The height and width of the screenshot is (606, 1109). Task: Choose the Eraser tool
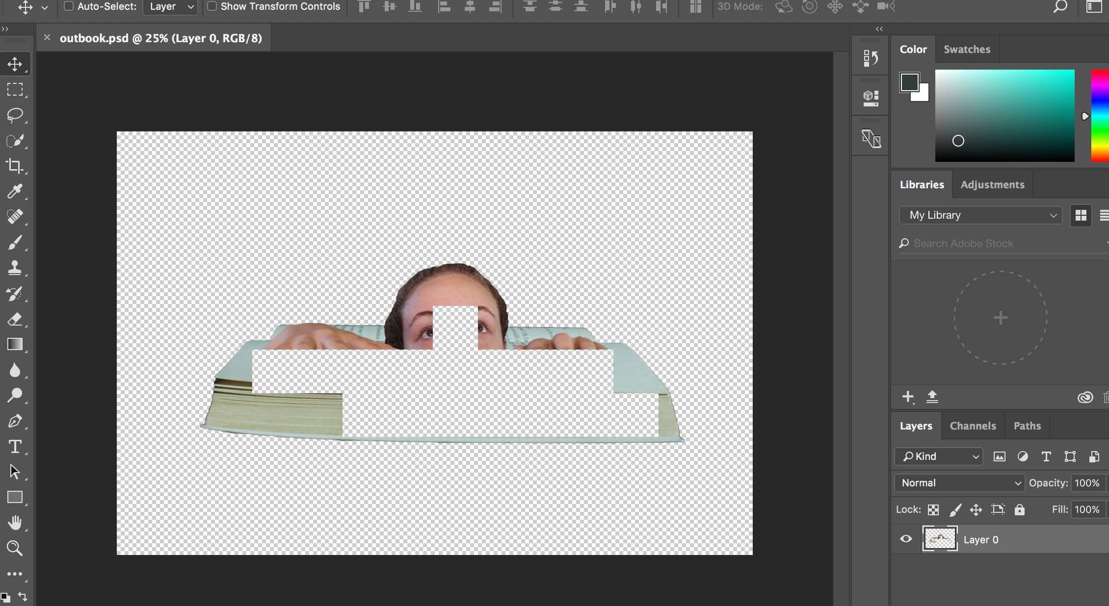[x=15, y=319]
